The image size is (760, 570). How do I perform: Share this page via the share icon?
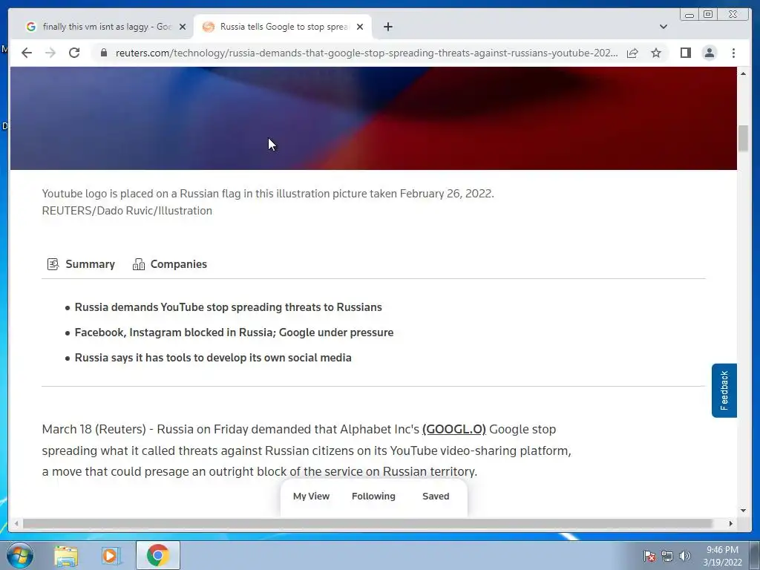(x=632, y=53)
